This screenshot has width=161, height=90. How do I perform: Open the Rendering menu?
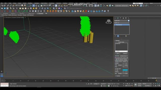[x=52, y=3]
